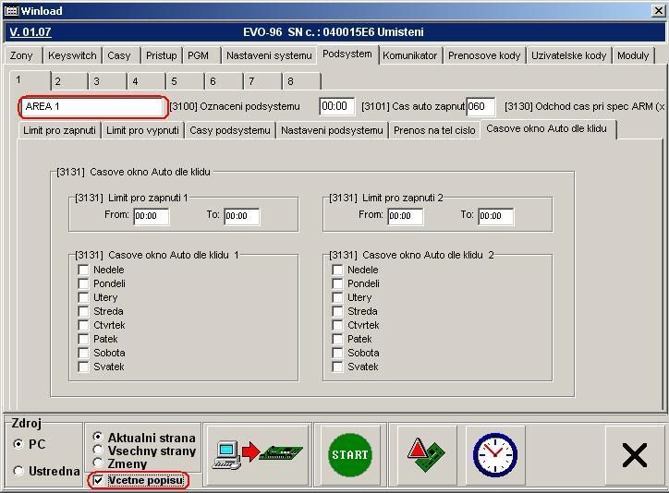Image resolution: width=669 pixels, height=493 pixels.
Task: Go to Nastaveni podsystemu sub-tab
Action: pyautogui.click(x=332, y=130)
